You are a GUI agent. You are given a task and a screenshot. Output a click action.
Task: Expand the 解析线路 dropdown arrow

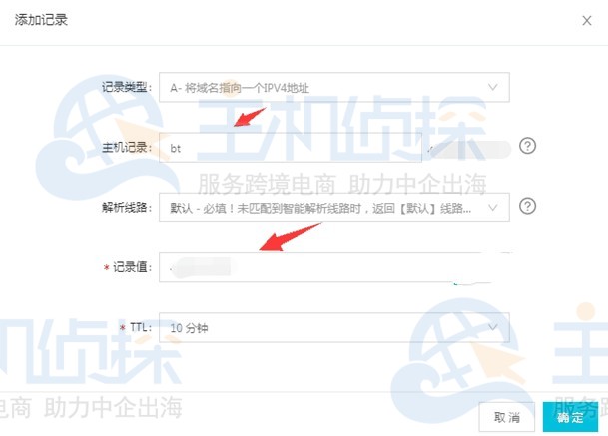492,208
